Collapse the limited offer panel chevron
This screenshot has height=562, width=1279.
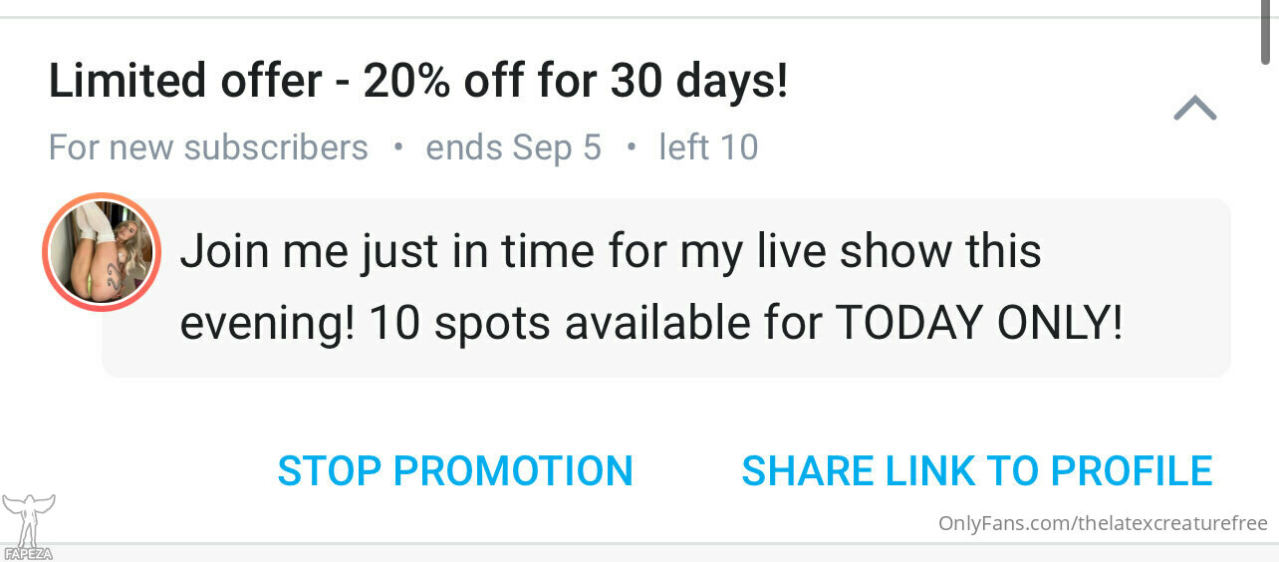[1195, 108]
